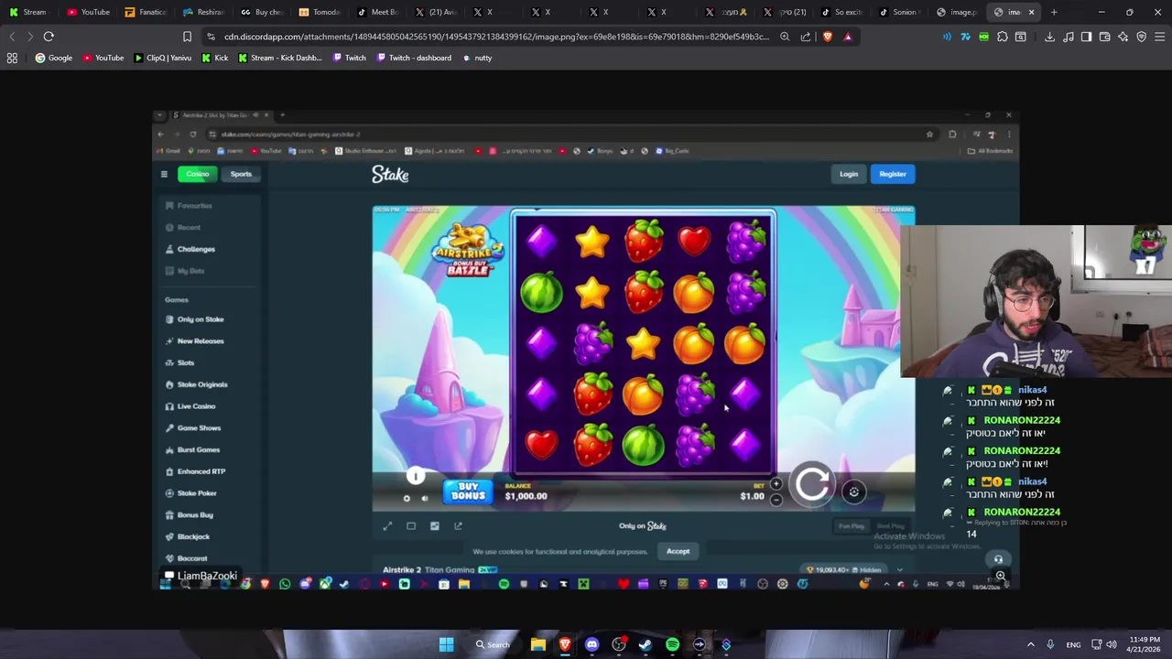
Task: Open the apps grid in the bookmarks bar
Action: (x=12, y=58)
